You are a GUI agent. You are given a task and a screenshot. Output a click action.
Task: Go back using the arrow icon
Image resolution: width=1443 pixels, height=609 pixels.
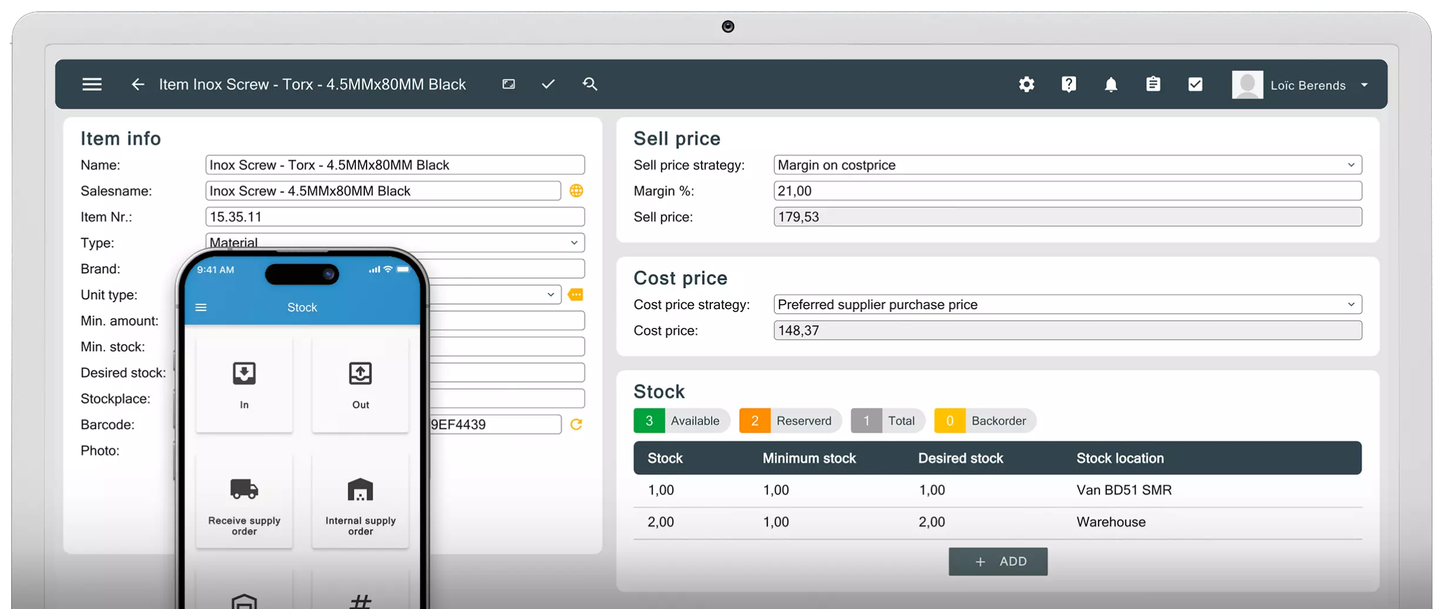pos(137,84)
